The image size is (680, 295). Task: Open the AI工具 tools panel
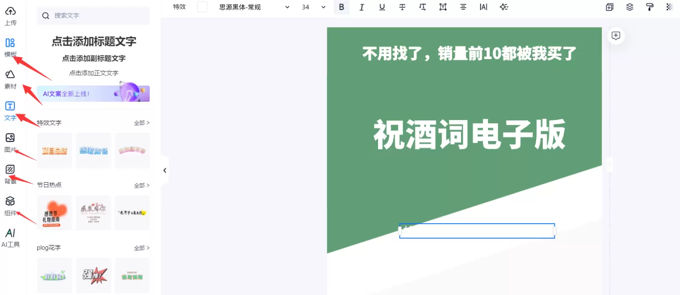pyautogui.click(x=10, y=238)
